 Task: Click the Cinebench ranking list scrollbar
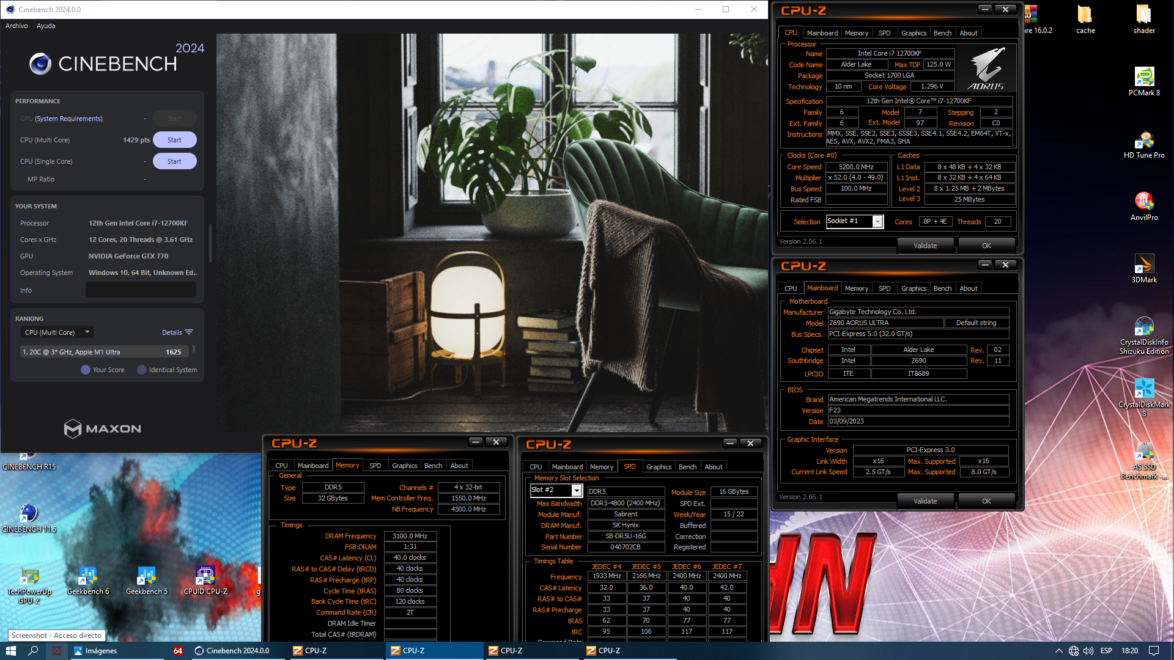(194, 350)
